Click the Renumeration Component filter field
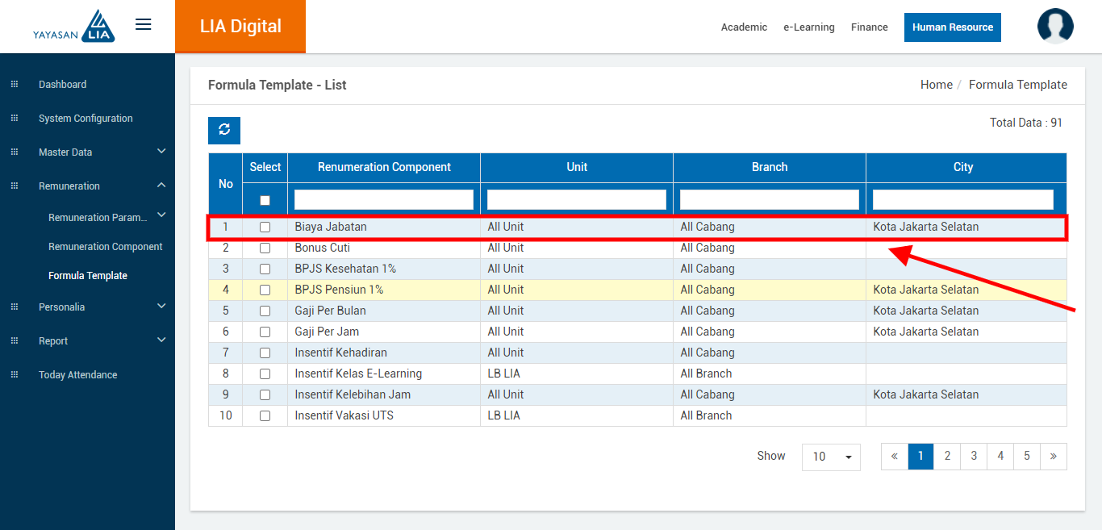 [x=383, y=199]
